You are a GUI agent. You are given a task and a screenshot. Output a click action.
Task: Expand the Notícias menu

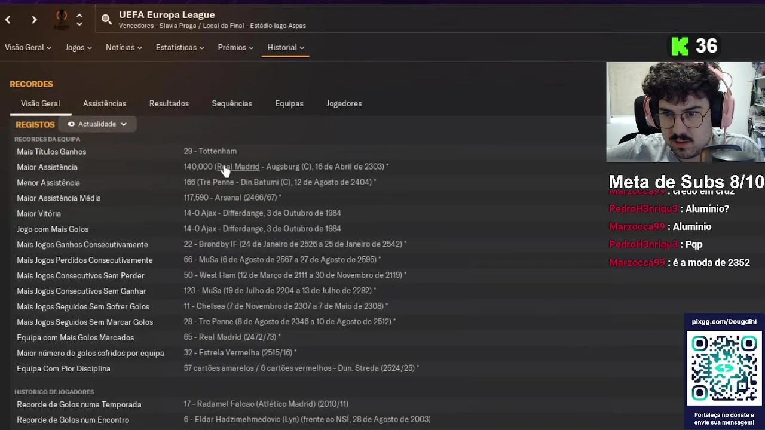click(x=124, y=47)
